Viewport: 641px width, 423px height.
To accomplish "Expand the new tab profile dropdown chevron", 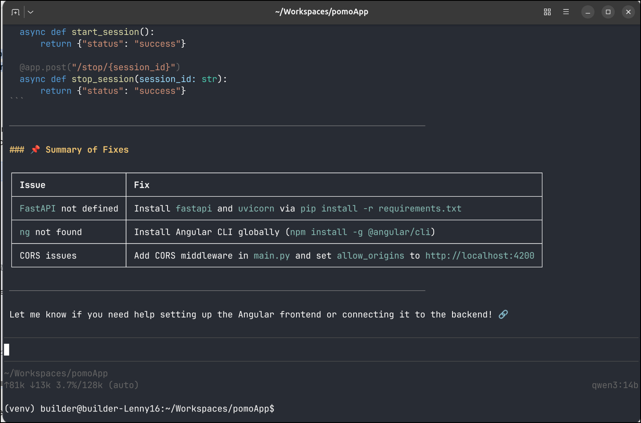I will coord(31,12).
